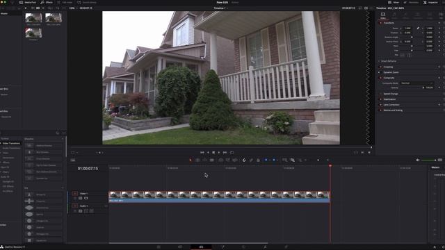Toggle the Composite section enable switch
445x250 pixels.
[x=380, y=78]
